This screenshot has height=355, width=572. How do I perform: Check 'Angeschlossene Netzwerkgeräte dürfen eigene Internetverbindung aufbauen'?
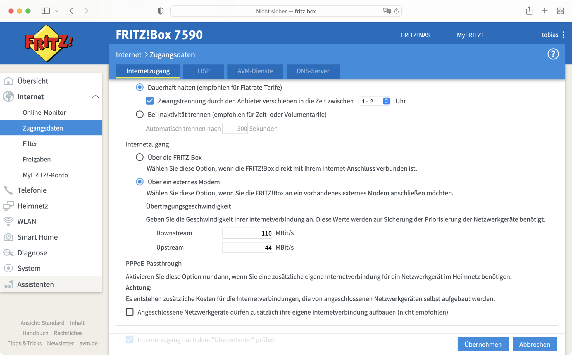click(130, 312)
